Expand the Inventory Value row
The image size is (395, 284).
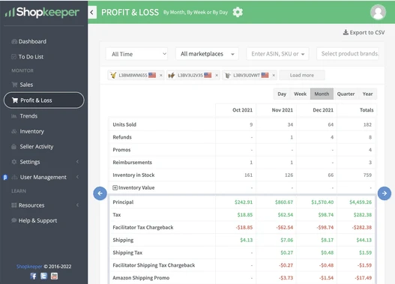pyautogui.click(x=115, y=187)
